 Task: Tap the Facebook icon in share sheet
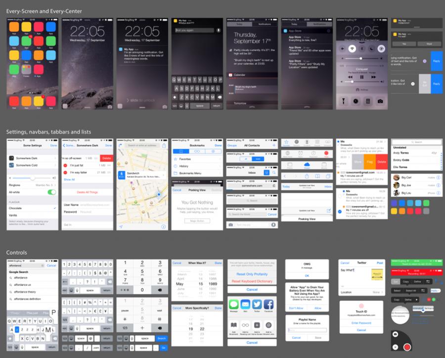[269, 304]
